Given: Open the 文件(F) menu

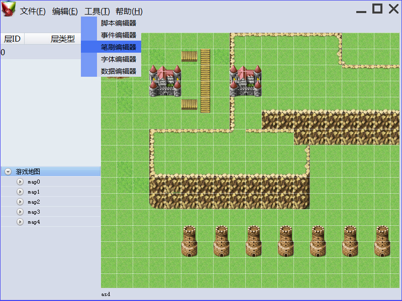Looking at the screenshot, I should 33,11.
